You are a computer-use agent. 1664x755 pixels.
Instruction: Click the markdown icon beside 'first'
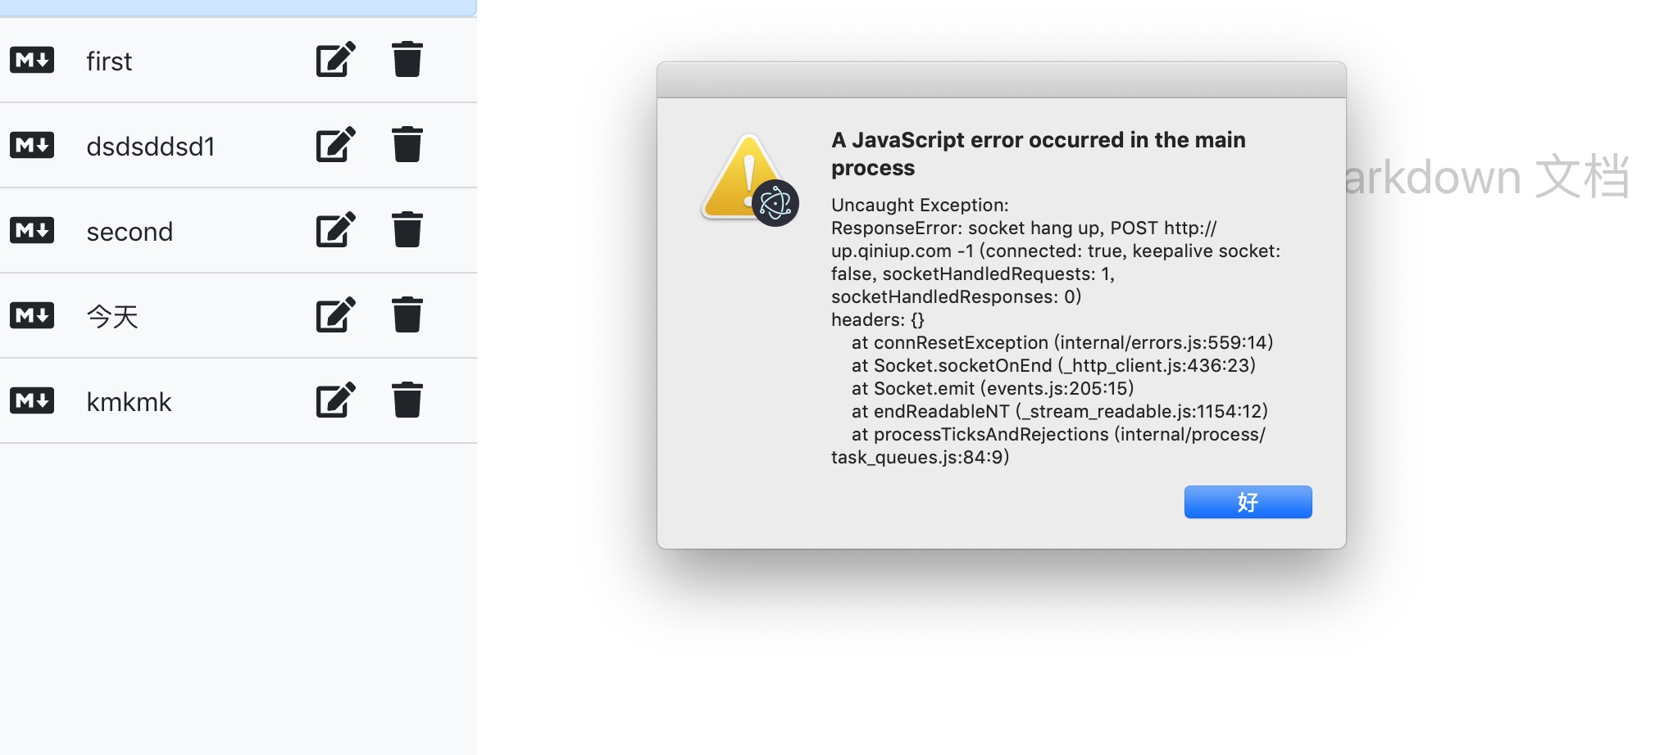[32, 60]
